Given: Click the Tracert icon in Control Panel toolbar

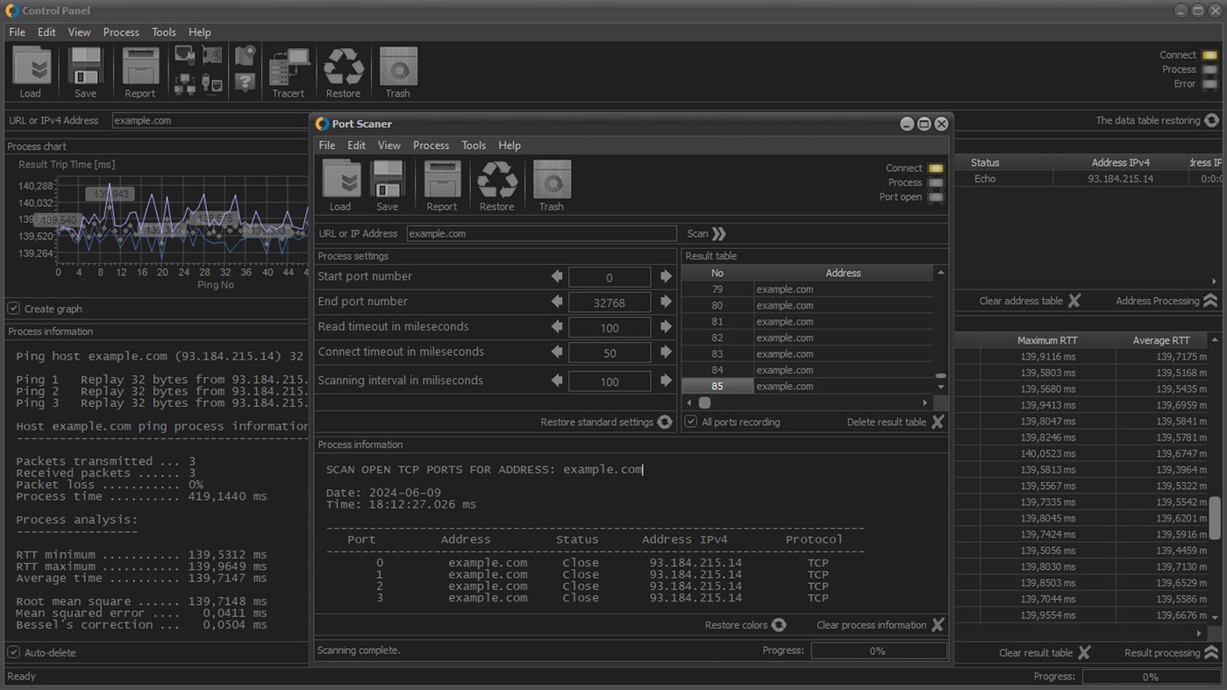Looking at the screenshot, I should click(289, 72).
